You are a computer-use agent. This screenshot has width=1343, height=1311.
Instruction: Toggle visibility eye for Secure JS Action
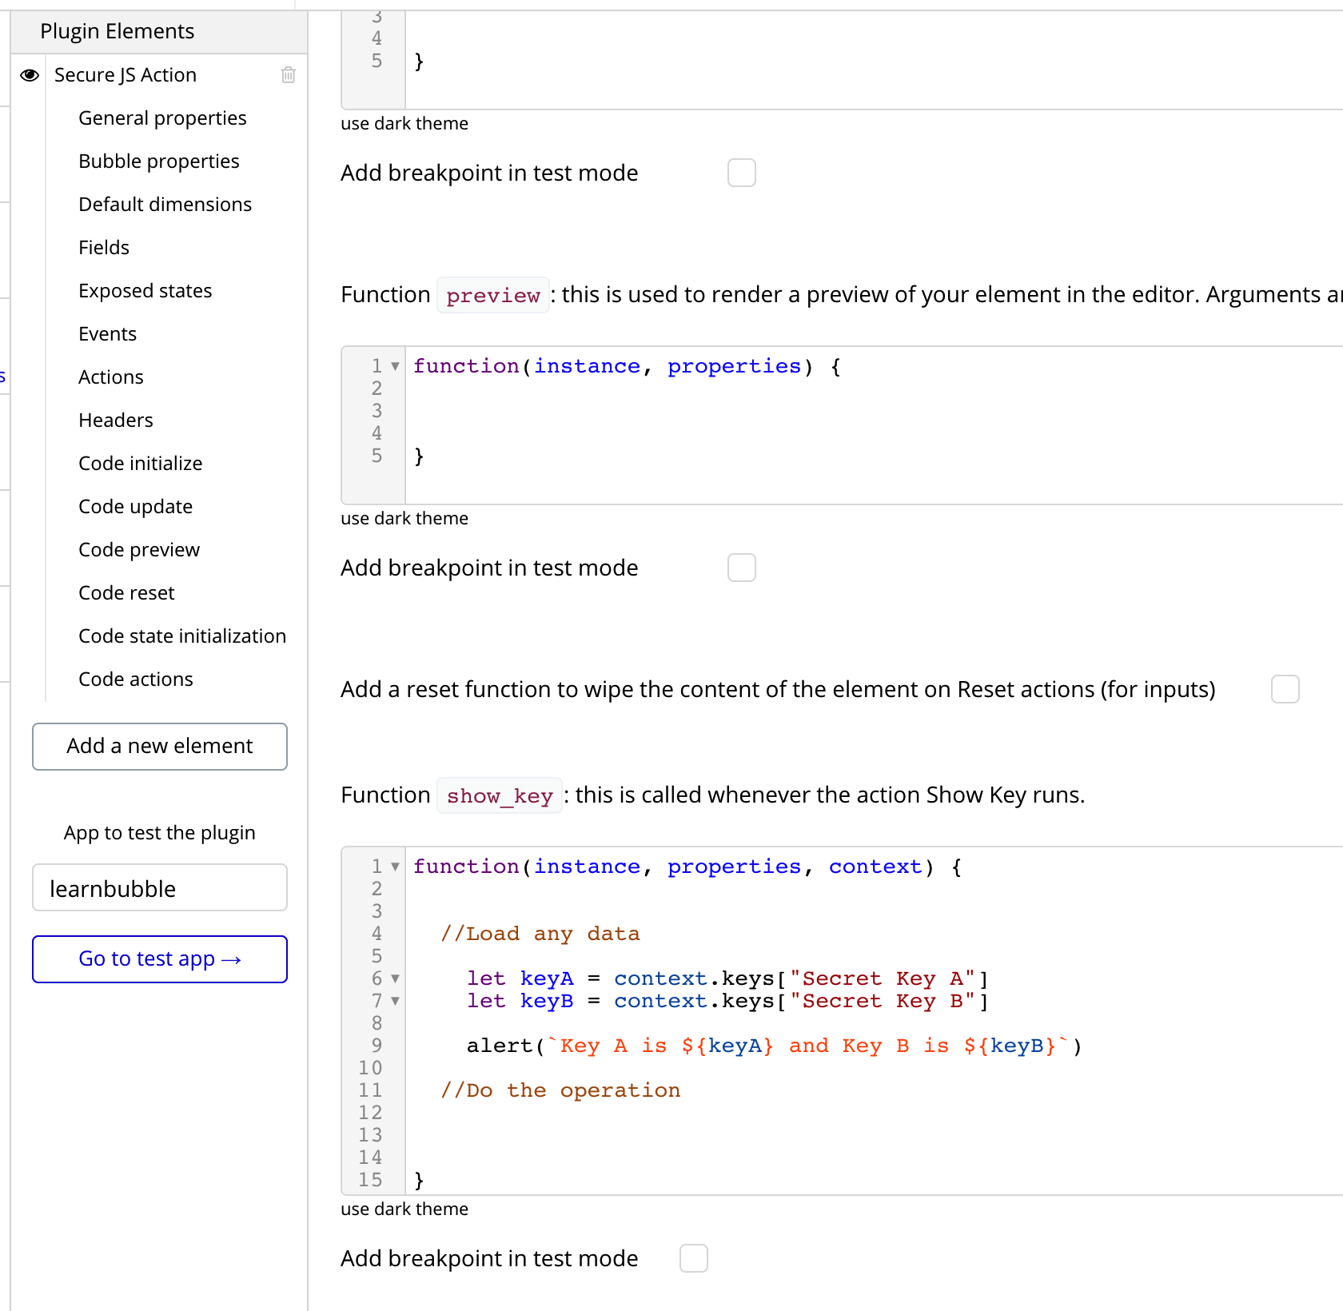point(30,75)
